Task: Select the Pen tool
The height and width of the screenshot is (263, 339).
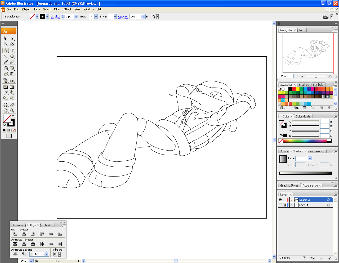Action: [5, 51]
